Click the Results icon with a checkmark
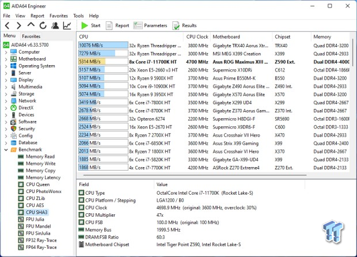Viewport: 357px width, 257px height. [176, 25]
